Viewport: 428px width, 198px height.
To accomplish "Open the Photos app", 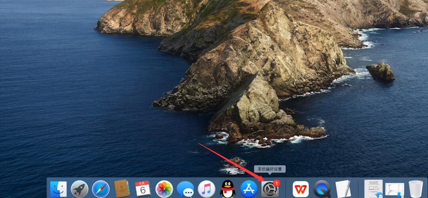I will point(164,189).
